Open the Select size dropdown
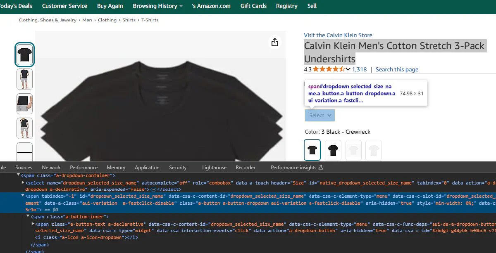This screenshot has height=253, width=496. click(320, 116)
